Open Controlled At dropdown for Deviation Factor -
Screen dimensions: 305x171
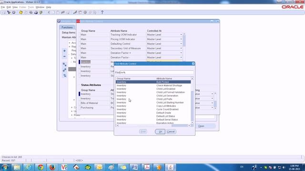(x=181, y=57)
